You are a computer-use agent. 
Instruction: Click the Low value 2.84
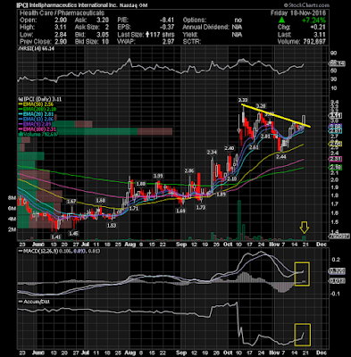(x=61, y=35)
